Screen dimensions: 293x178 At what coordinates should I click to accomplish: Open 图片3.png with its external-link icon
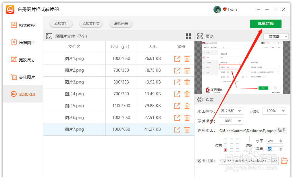point(177,82)
